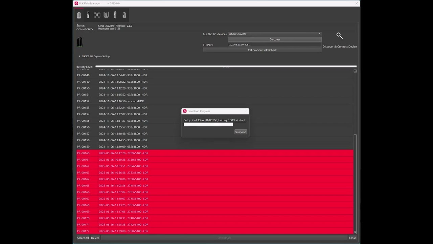Viewport: 433px width, 244px height.
Task: Click the IP : Port input field
Action: pyautogui.click(x=275, y=45)
